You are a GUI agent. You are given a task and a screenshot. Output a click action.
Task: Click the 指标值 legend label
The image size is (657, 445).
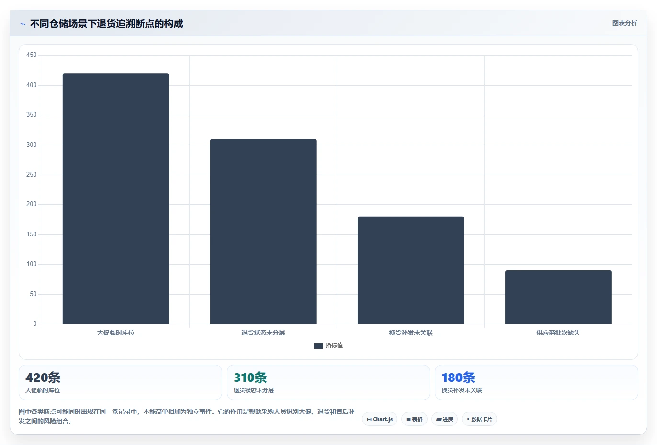[x=334, y=345]
